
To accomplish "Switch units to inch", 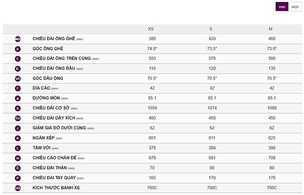I will [x=295, y=7].
